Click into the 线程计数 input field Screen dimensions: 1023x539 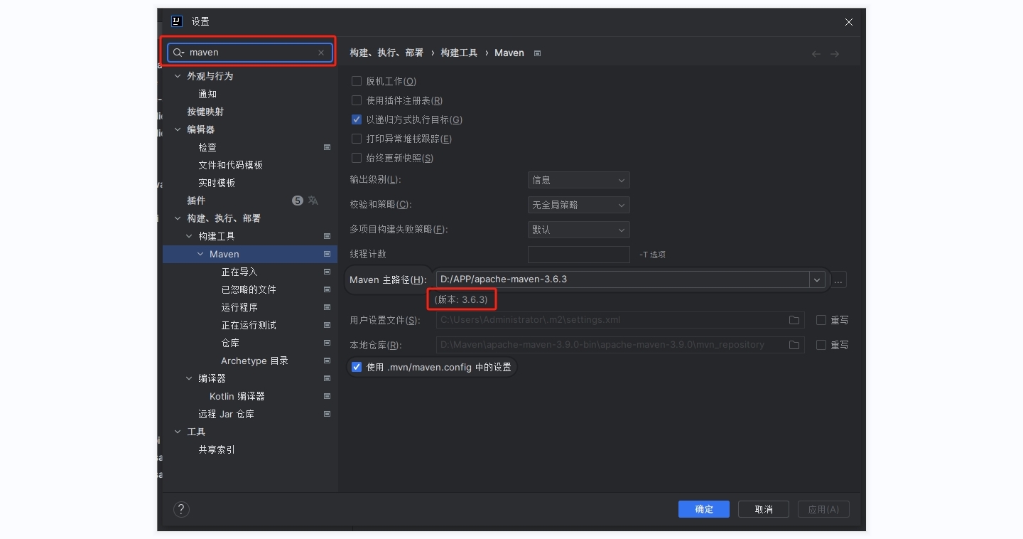pyautogui.click(x=578, y=255)
